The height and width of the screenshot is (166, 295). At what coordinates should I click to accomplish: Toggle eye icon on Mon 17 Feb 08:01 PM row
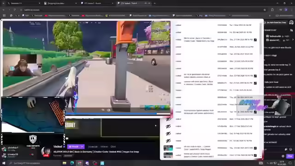[x=168, y=119]
